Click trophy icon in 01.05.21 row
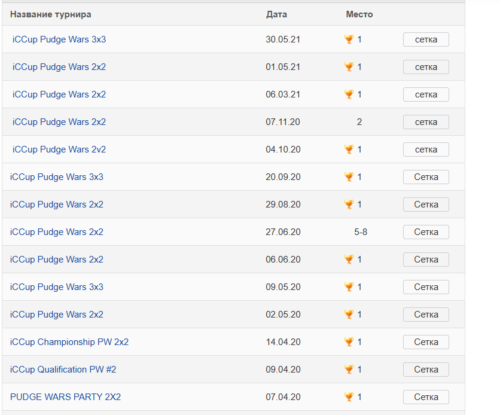 point(349,66)
